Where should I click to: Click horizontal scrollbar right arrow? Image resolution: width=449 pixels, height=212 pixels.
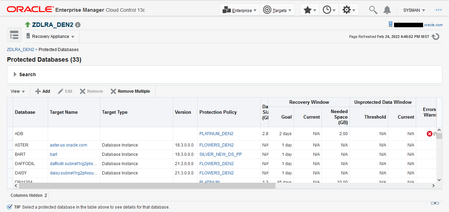click(x=433, y=185)
